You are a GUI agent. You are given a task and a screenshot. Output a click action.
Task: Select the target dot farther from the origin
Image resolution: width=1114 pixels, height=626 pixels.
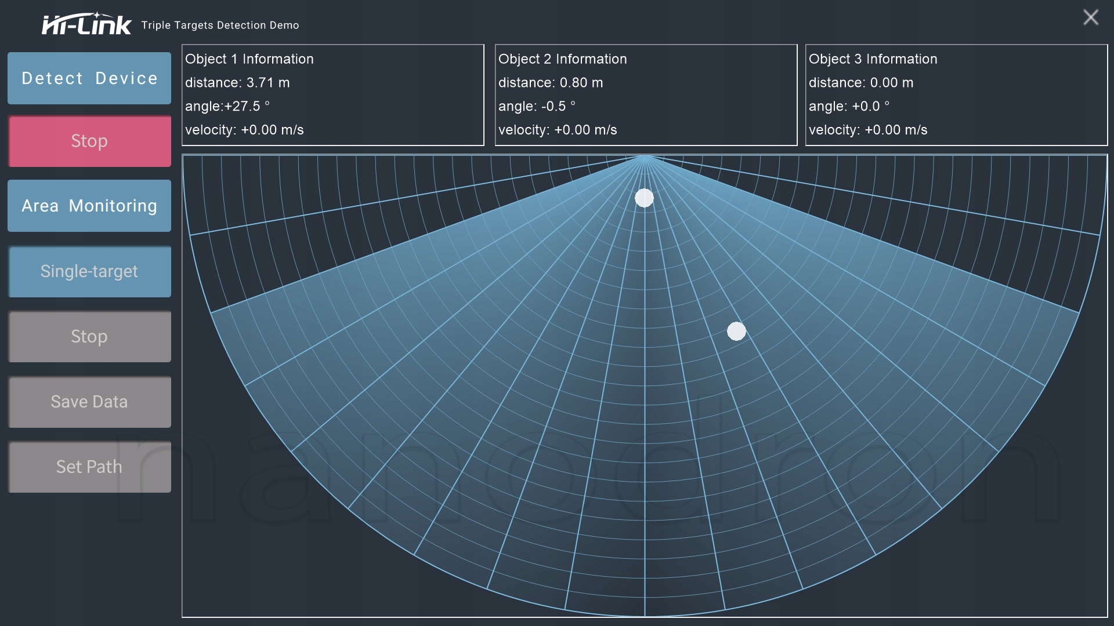(736, 332)
